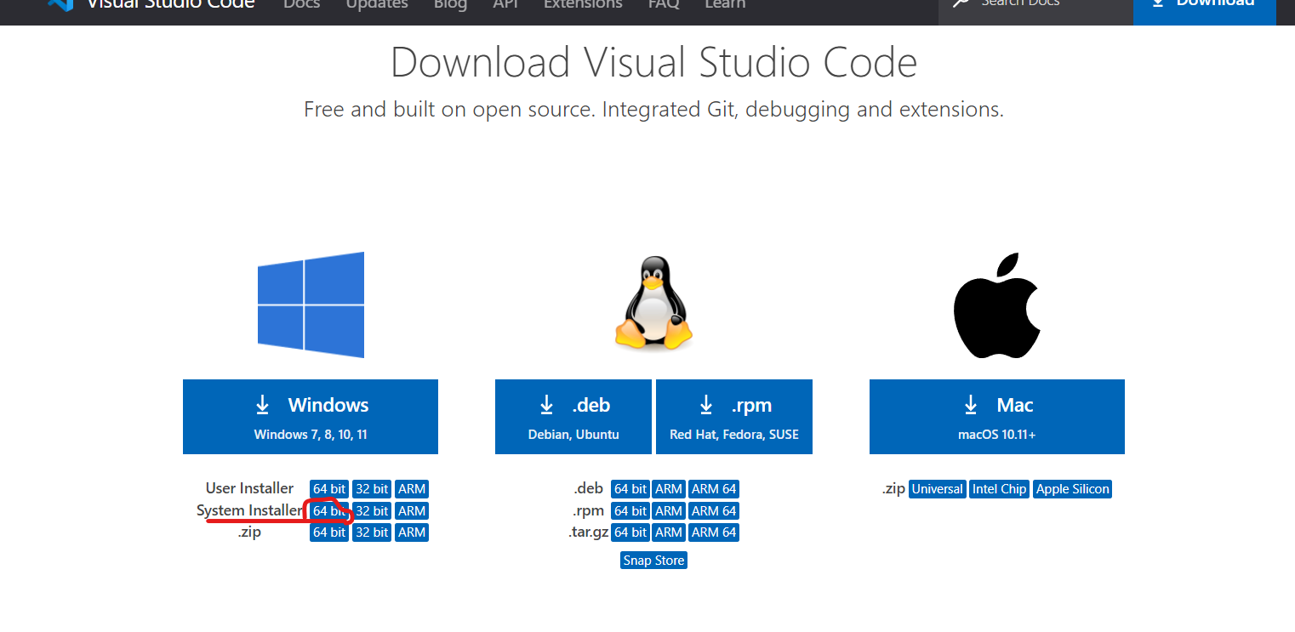Image resolution: width=1295 pixels, height=632 pixels.
Task: Click the Snap Store link
Action: pos(653,561)
